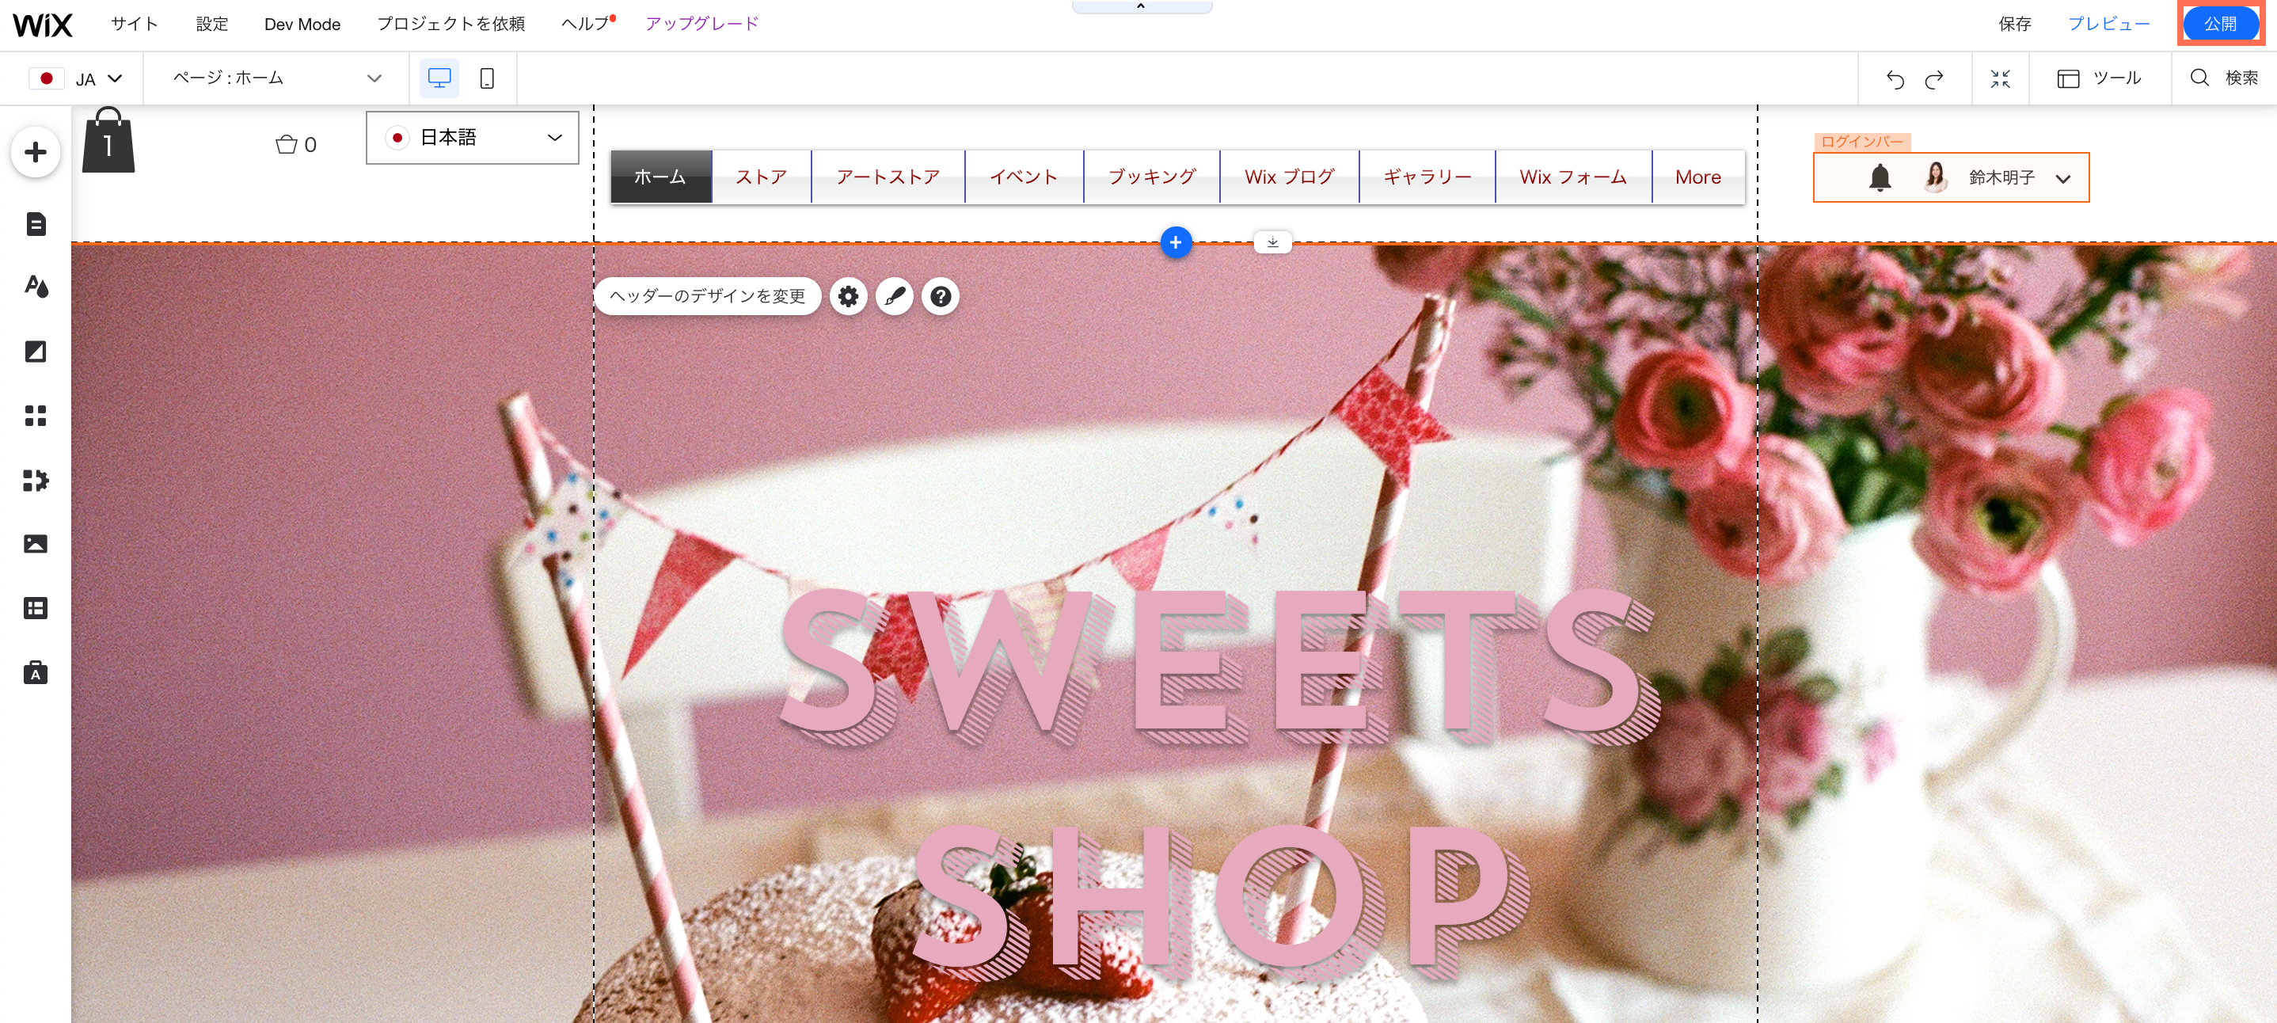The height and width of the screenshot is (1023, 2277).
Task: Open the Dev Mode menu
Action: [302, 25]
